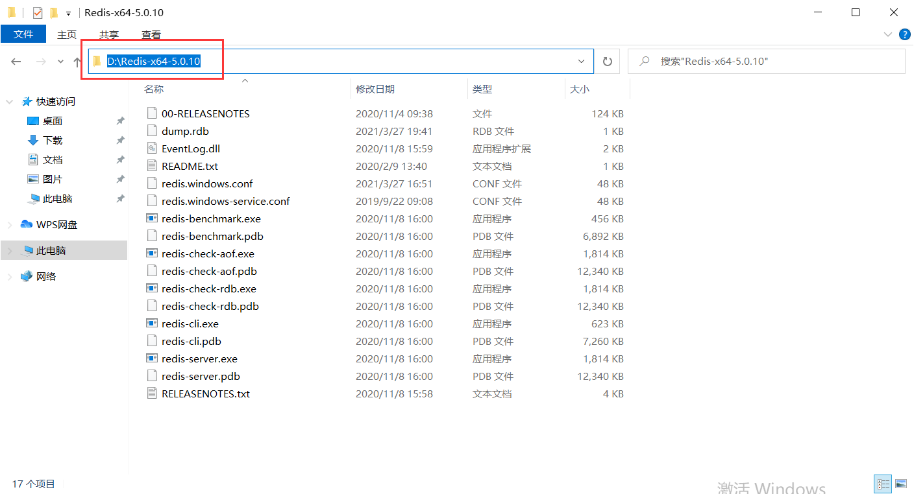Click the redis-cli.pdb file icon
914x494 pixels.
coord(152,341)
